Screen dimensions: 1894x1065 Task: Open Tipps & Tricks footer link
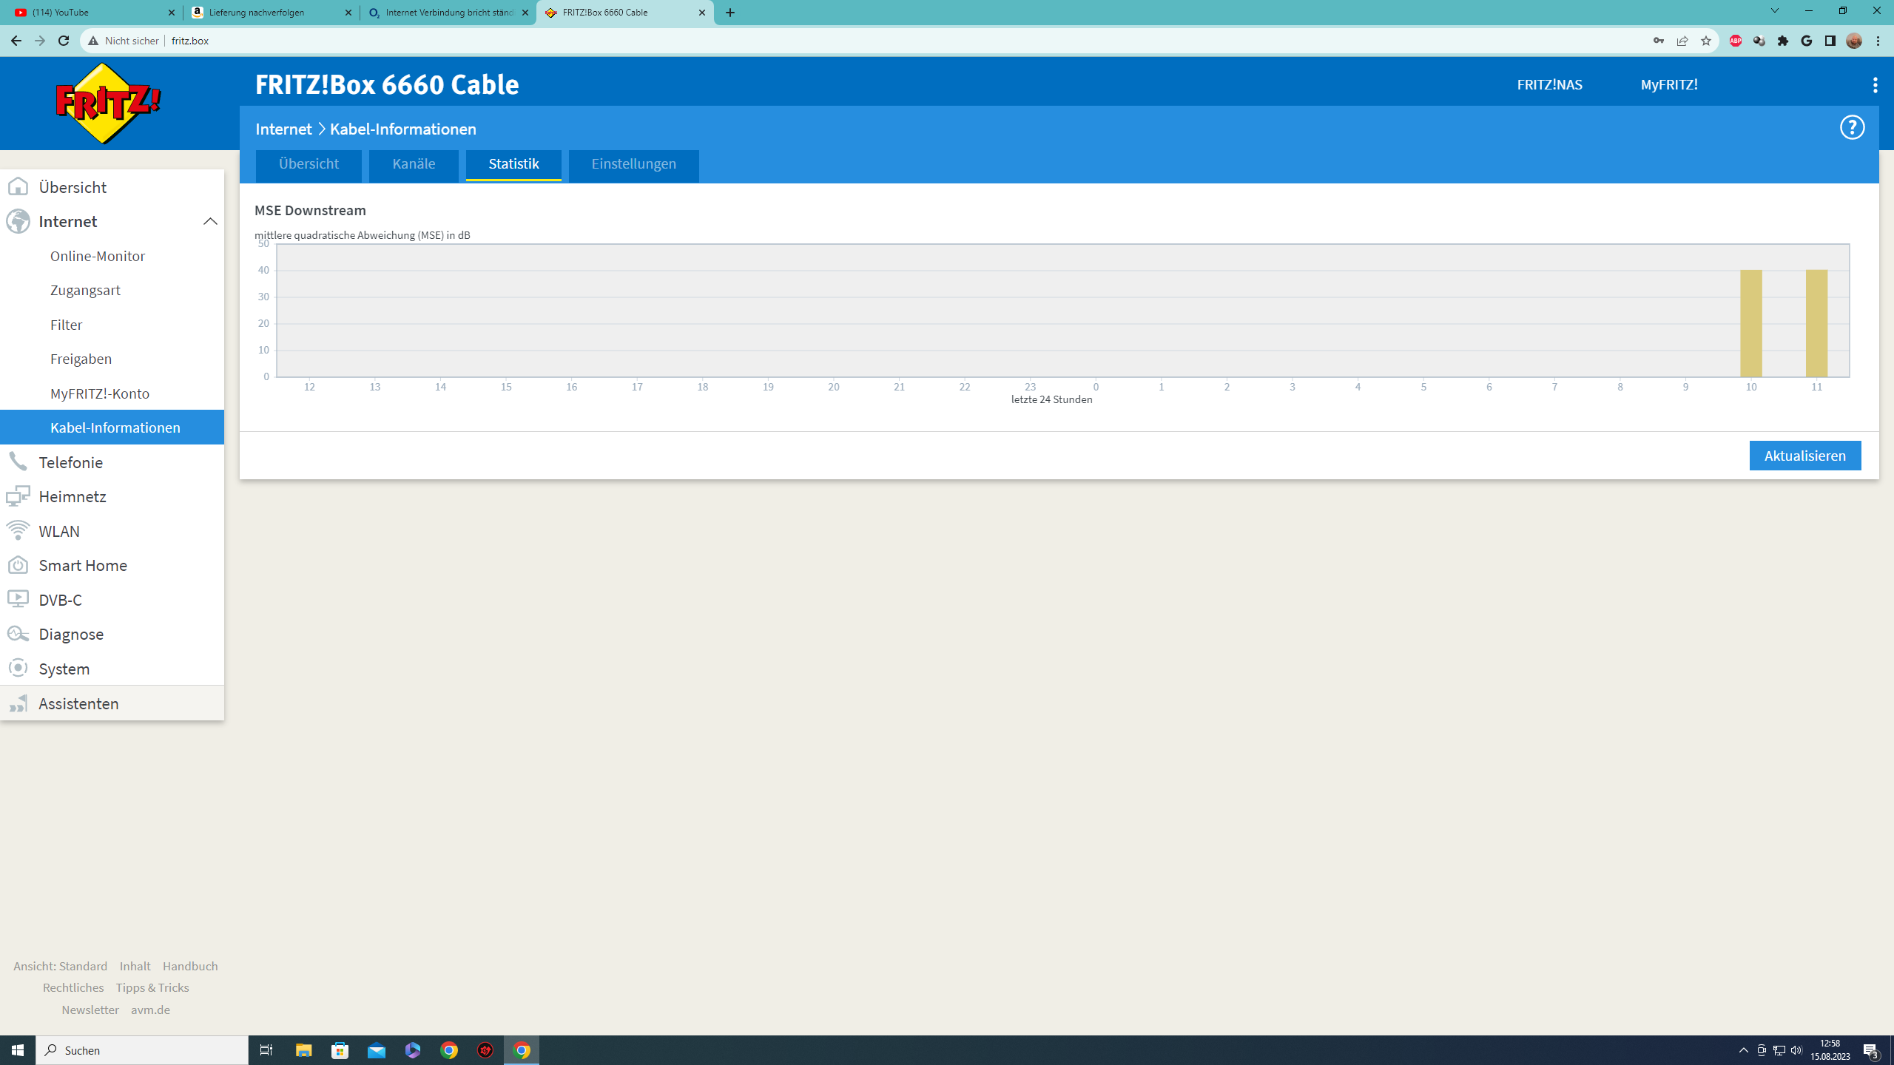click(152, 987)
